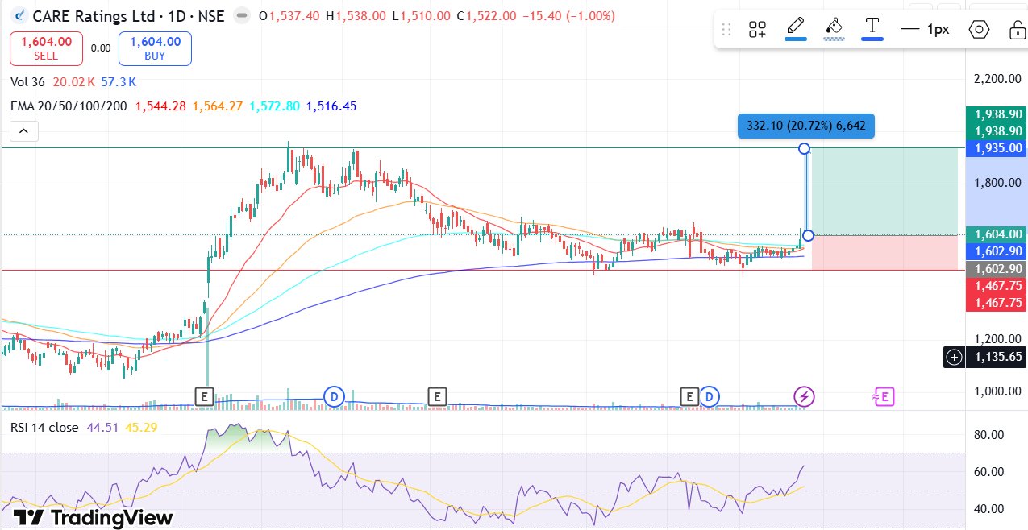Click the 2,200.00 price scale label
Viewport: 1028px width, 530px height.
pyautogui.click(x=997, y=79)
